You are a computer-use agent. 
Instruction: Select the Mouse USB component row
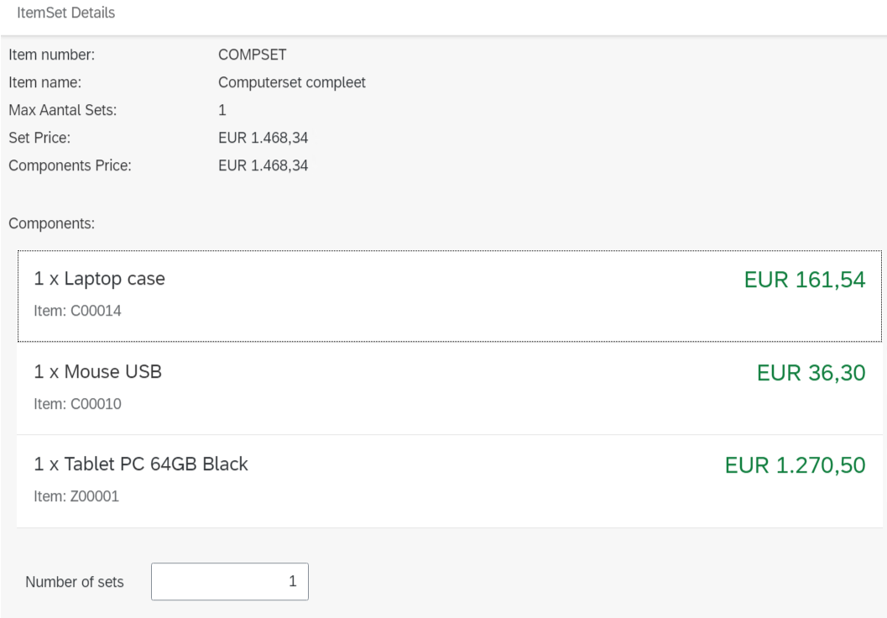click(420, 387)
